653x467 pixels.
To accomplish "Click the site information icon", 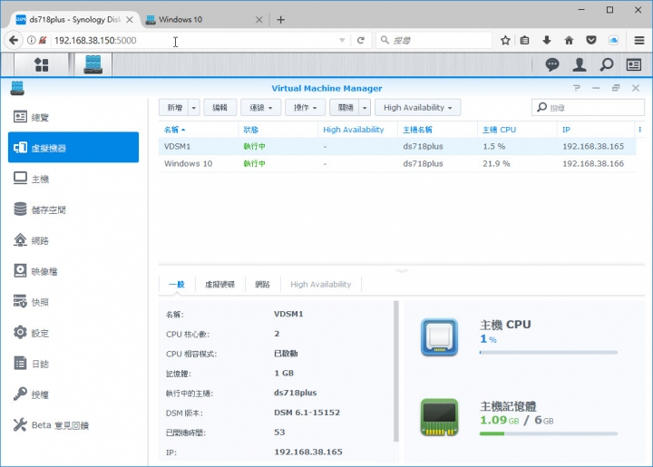I will coord(31,41).
